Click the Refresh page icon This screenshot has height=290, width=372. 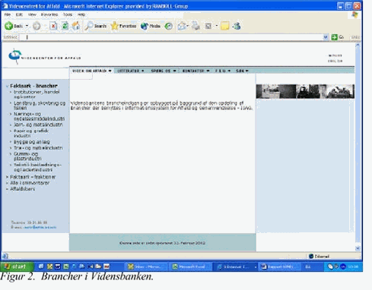pos(65,26)
